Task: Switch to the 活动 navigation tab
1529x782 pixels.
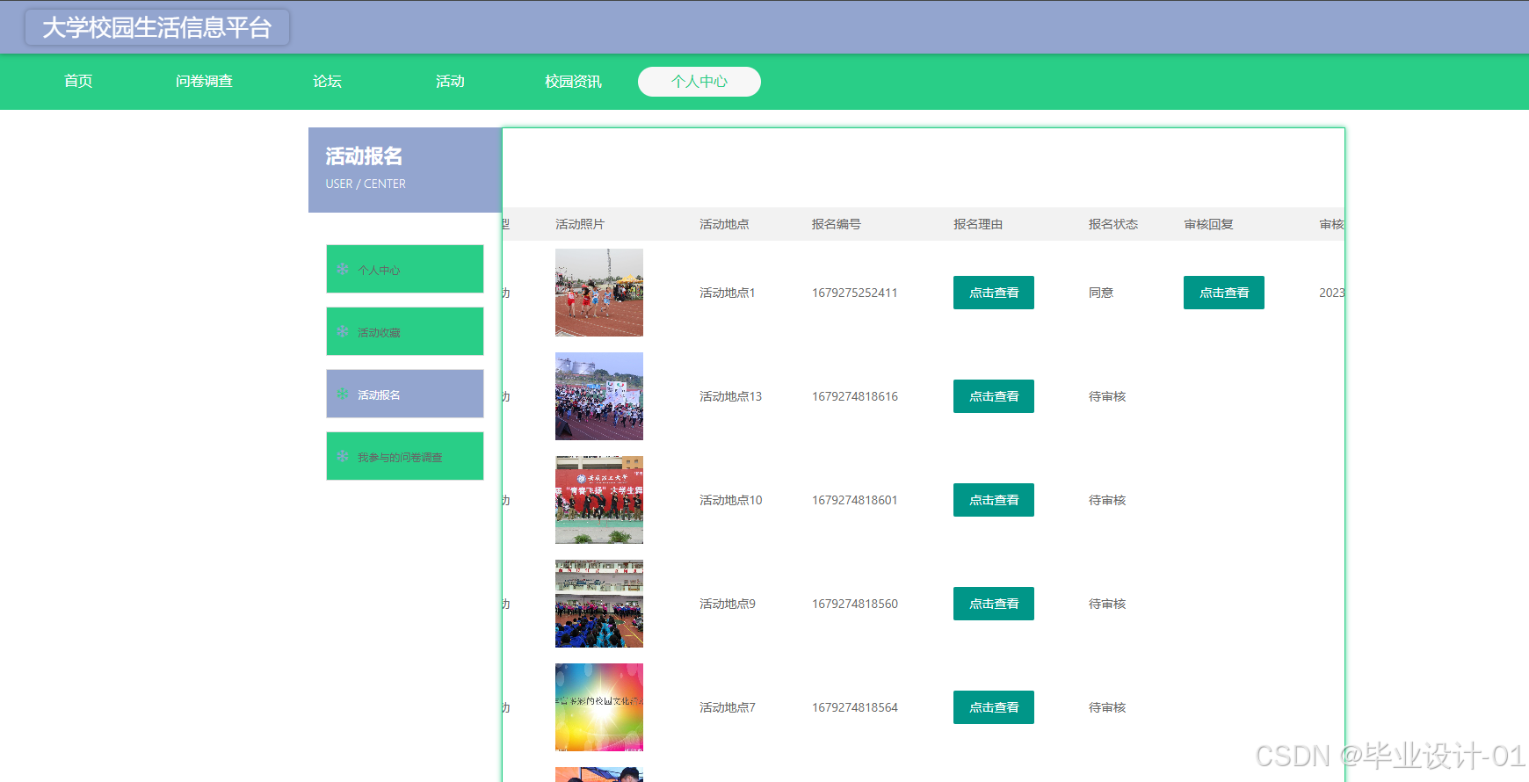Action: coord(450,82)
